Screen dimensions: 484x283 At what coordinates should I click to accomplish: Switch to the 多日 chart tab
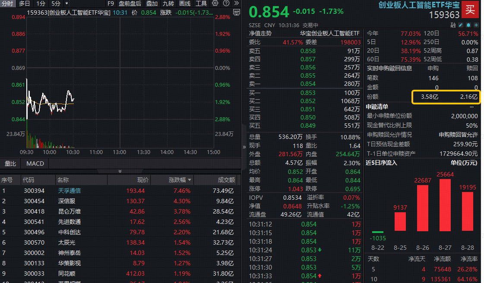click(x=24, y=3)
